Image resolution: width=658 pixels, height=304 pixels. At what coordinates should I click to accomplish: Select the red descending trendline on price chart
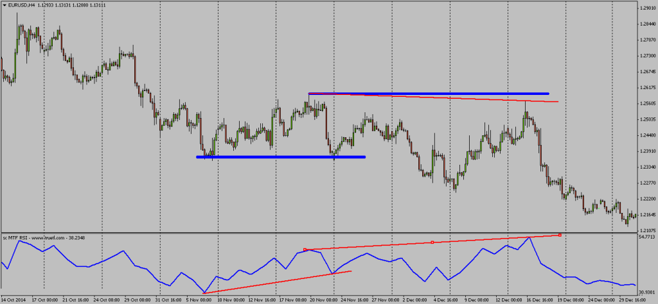tap(433, 97)
